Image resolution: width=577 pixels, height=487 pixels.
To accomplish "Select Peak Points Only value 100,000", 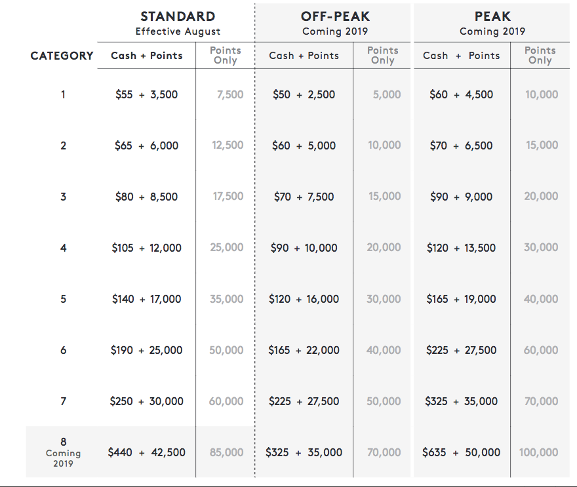I will click(x=538, y=452).
